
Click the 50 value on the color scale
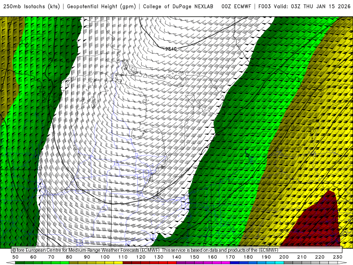[15, 257]
